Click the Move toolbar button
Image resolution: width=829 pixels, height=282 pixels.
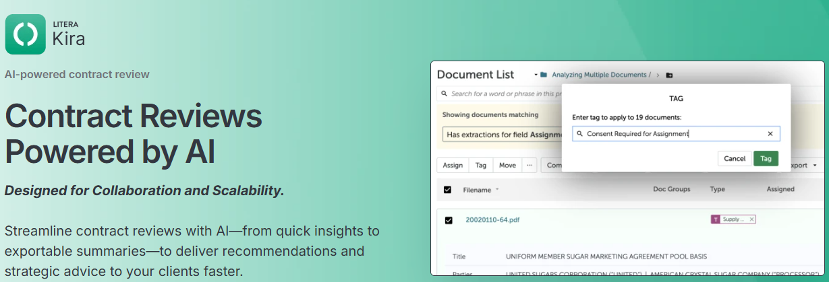pyautogui.click(x=507, y=165)
